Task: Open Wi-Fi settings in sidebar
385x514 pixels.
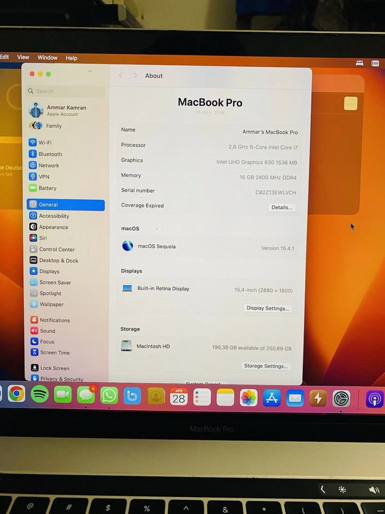Action: coord(41,142)
